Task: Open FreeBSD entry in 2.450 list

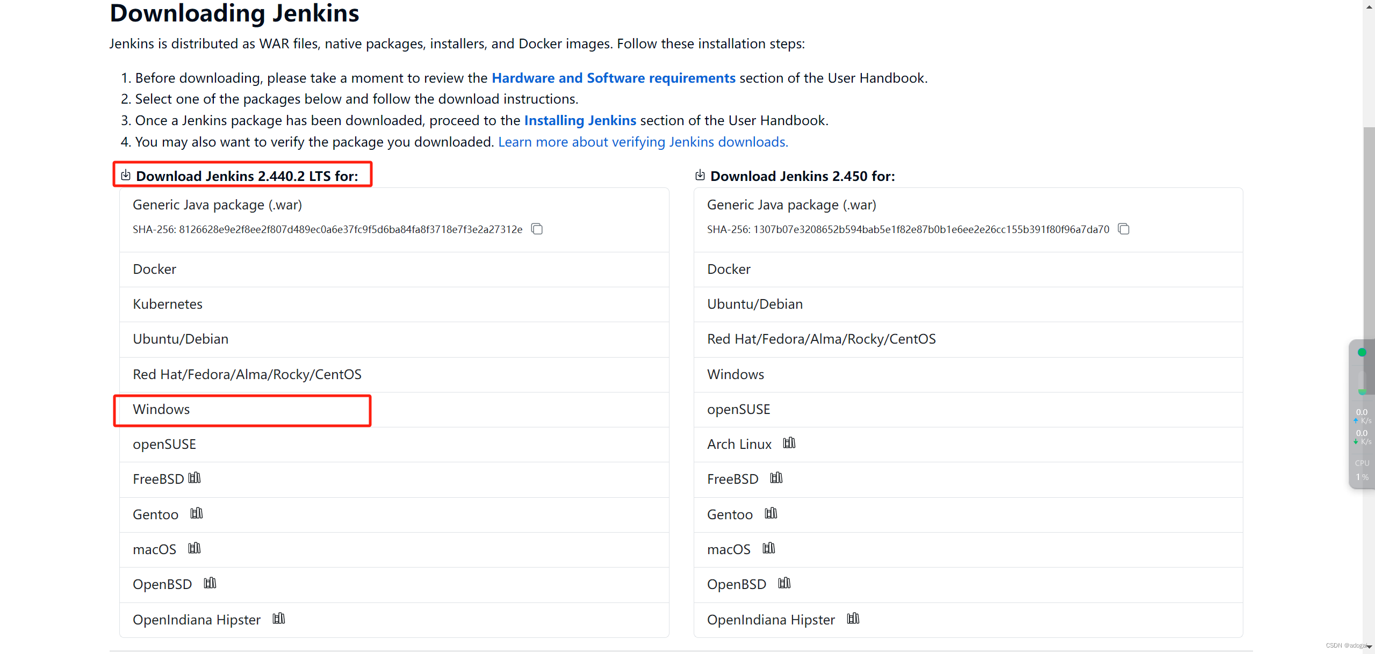Action: (x=968, y=479)
